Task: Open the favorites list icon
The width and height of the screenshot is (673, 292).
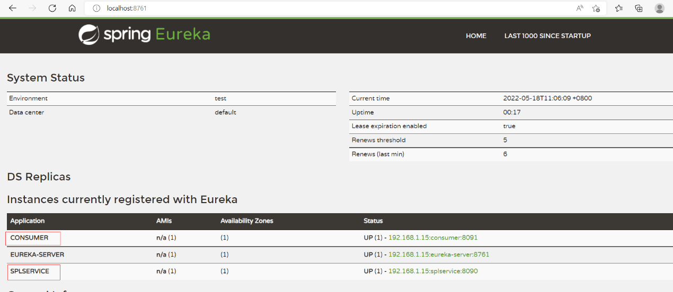Action: (619, 8)
